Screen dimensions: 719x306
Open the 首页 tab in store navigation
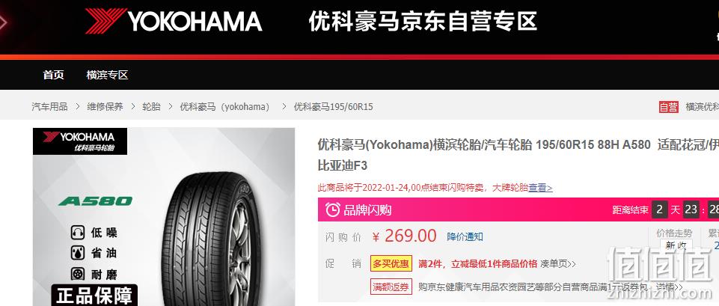coord(54,75)
